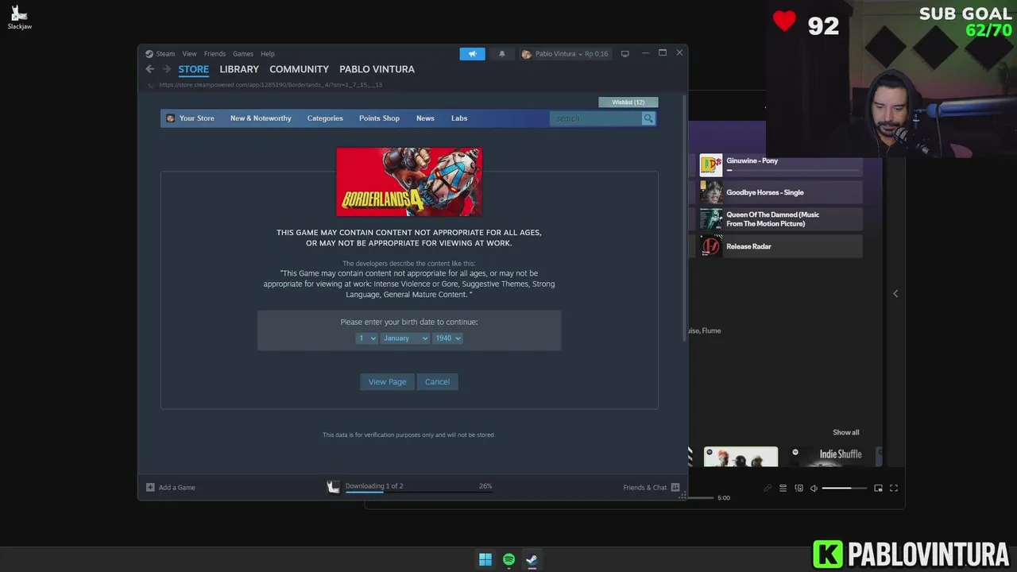
Task: Open the PABLO VINTURA tab
Action: pos(377,69)
